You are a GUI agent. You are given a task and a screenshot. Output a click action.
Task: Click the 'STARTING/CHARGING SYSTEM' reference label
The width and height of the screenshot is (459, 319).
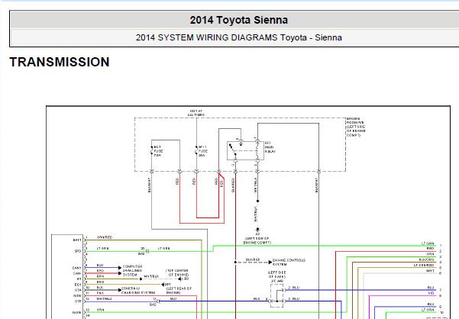(138, 290)
